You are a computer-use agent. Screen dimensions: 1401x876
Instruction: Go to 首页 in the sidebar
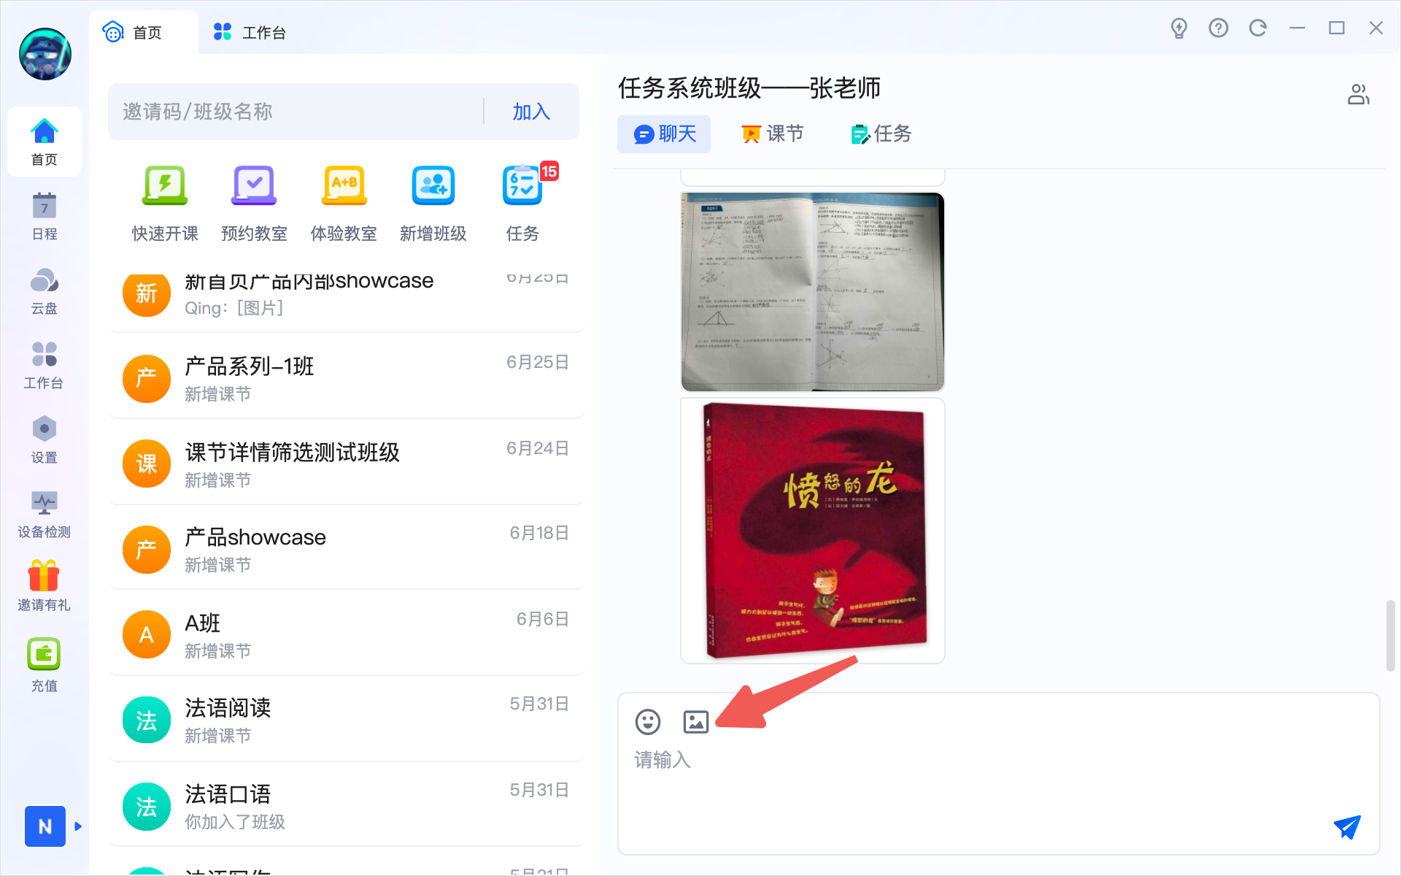pos(45,142)
